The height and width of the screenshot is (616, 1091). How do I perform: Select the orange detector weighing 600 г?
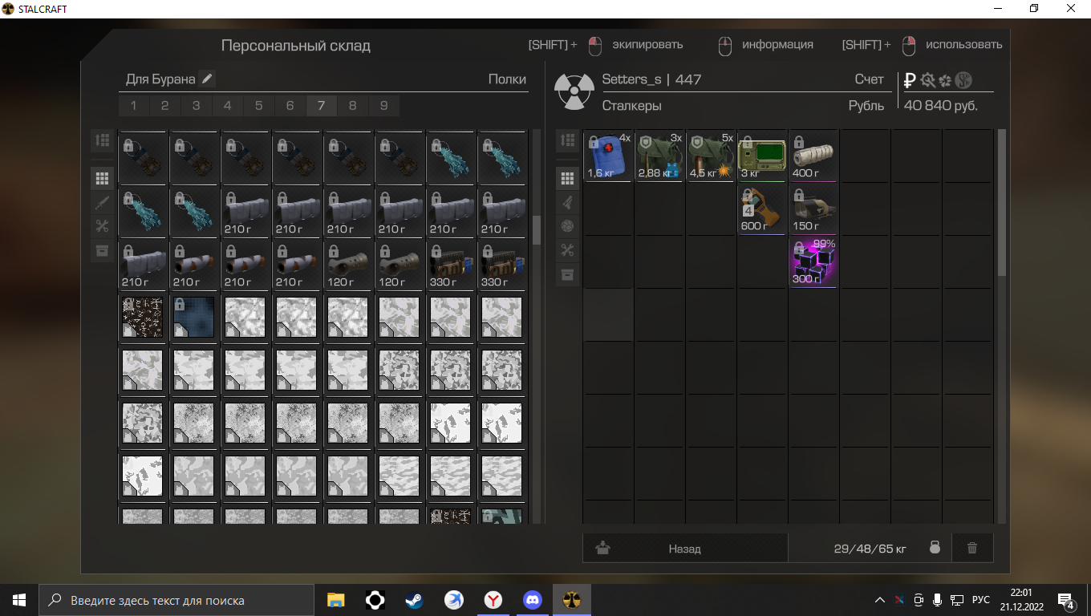tap(762, 209)
